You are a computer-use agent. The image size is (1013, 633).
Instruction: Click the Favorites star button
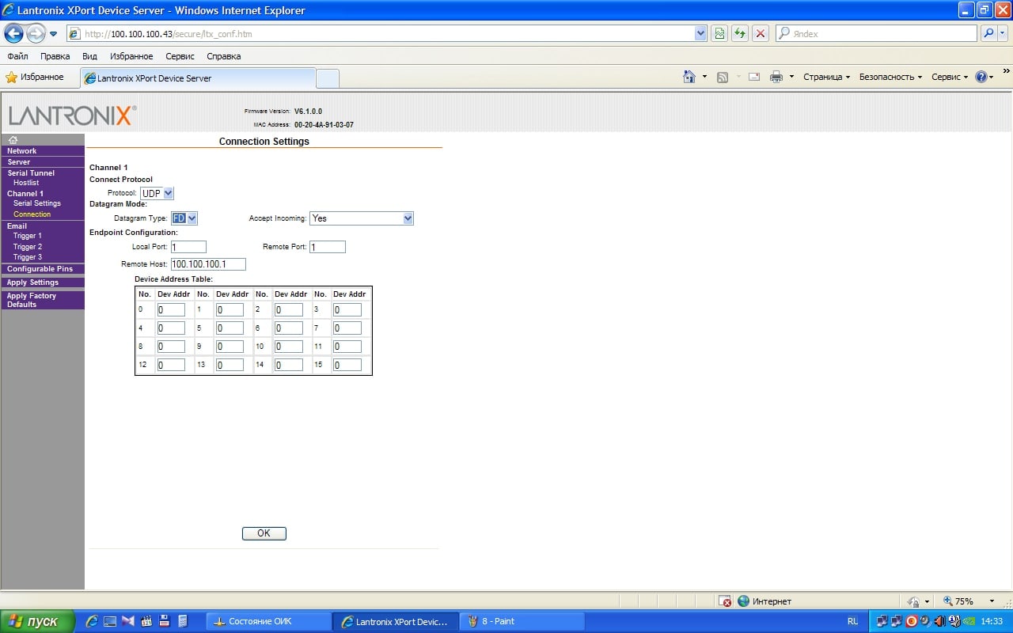[35, 77]
